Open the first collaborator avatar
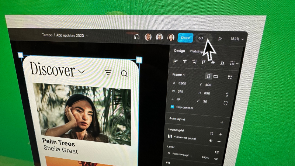This screenshot has width=295, height=166. click(148, 37)
